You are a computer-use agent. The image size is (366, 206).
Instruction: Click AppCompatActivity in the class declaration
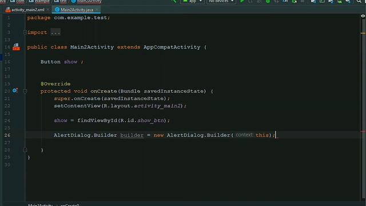pyautogui.click(x=172, y=47)
